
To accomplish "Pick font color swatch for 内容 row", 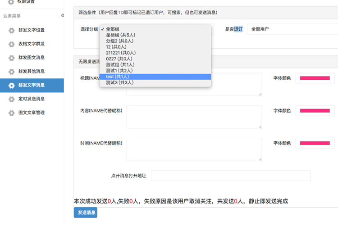I will [315, 111].
